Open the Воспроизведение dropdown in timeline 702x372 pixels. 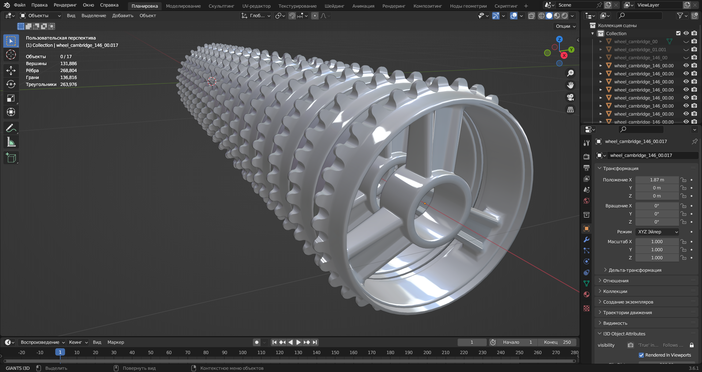tap(42, 342)
